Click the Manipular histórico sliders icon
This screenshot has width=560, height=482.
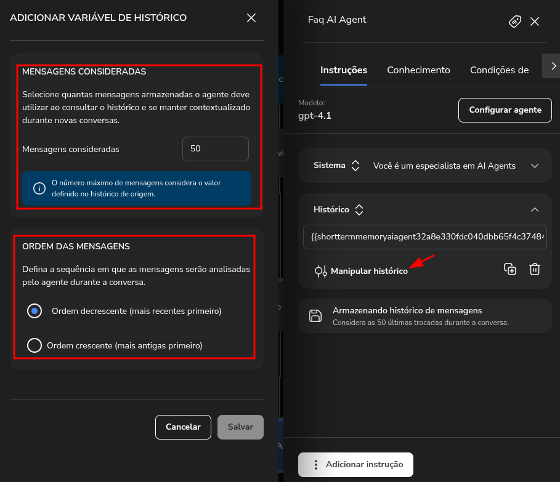320,271
